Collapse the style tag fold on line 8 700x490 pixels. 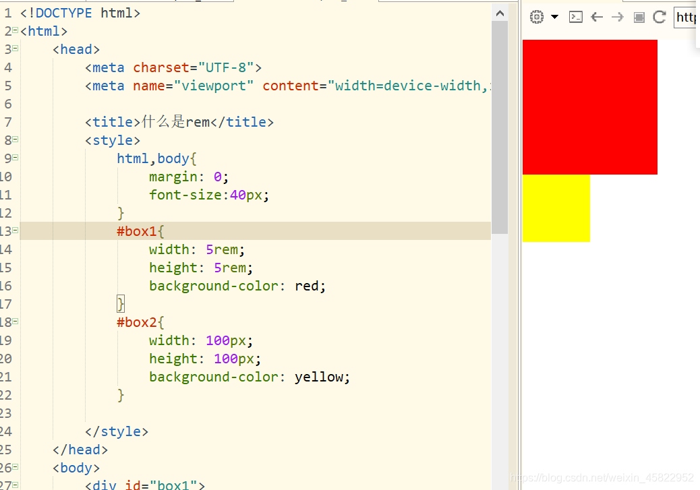point(16,140)
